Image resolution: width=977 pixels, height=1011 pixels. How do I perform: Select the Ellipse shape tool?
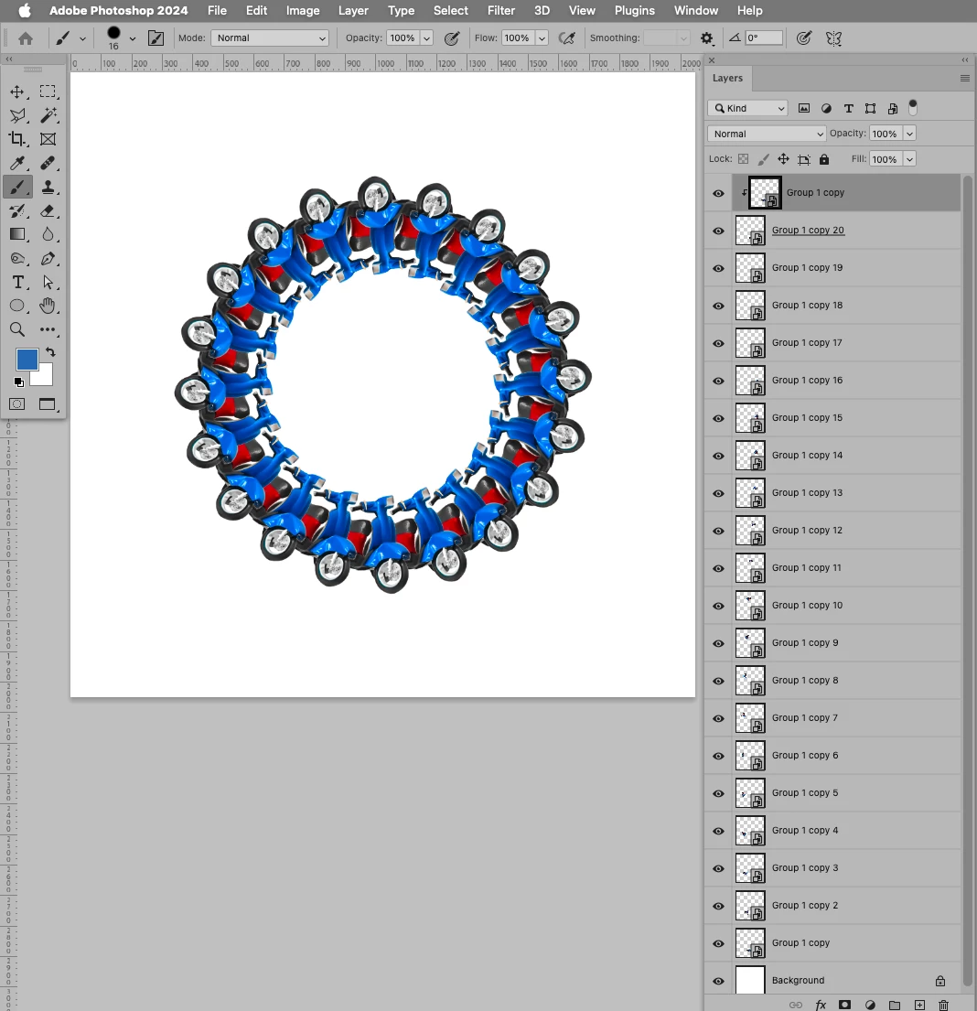coord(17,306)
